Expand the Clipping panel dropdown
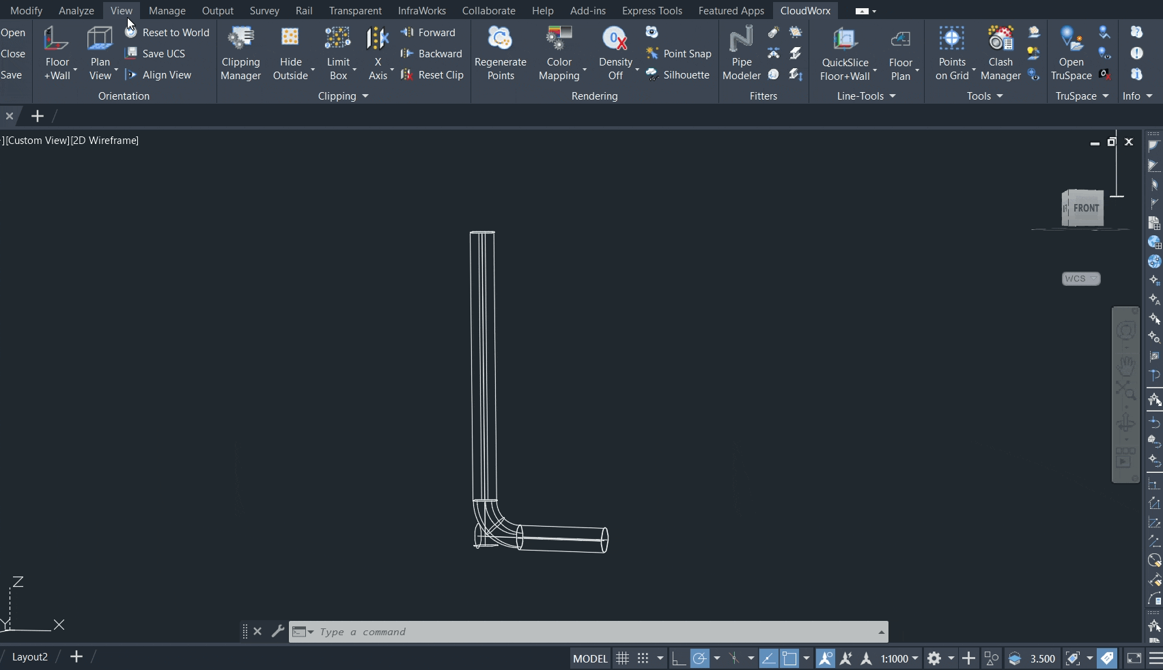 click(344, 96)
